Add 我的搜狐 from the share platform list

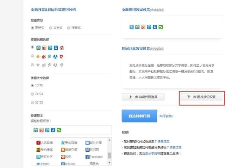[44, 149]
